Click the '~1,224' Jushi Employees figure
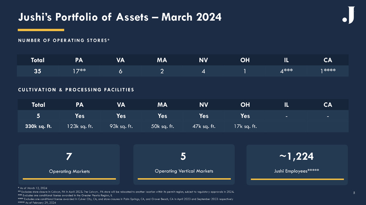366x205 pixels. coord(297,156)
